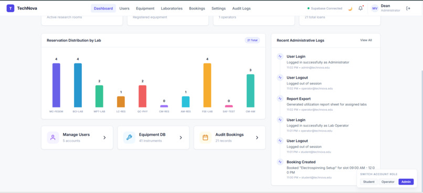Open the Bookings tab
This screenshot has height=193, width=423.
click(197, 8)
